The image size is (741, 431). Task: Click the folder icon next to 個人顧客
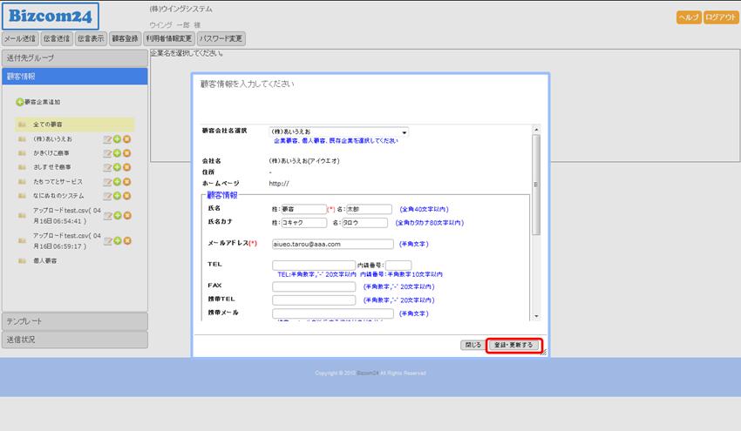(21, 260)
